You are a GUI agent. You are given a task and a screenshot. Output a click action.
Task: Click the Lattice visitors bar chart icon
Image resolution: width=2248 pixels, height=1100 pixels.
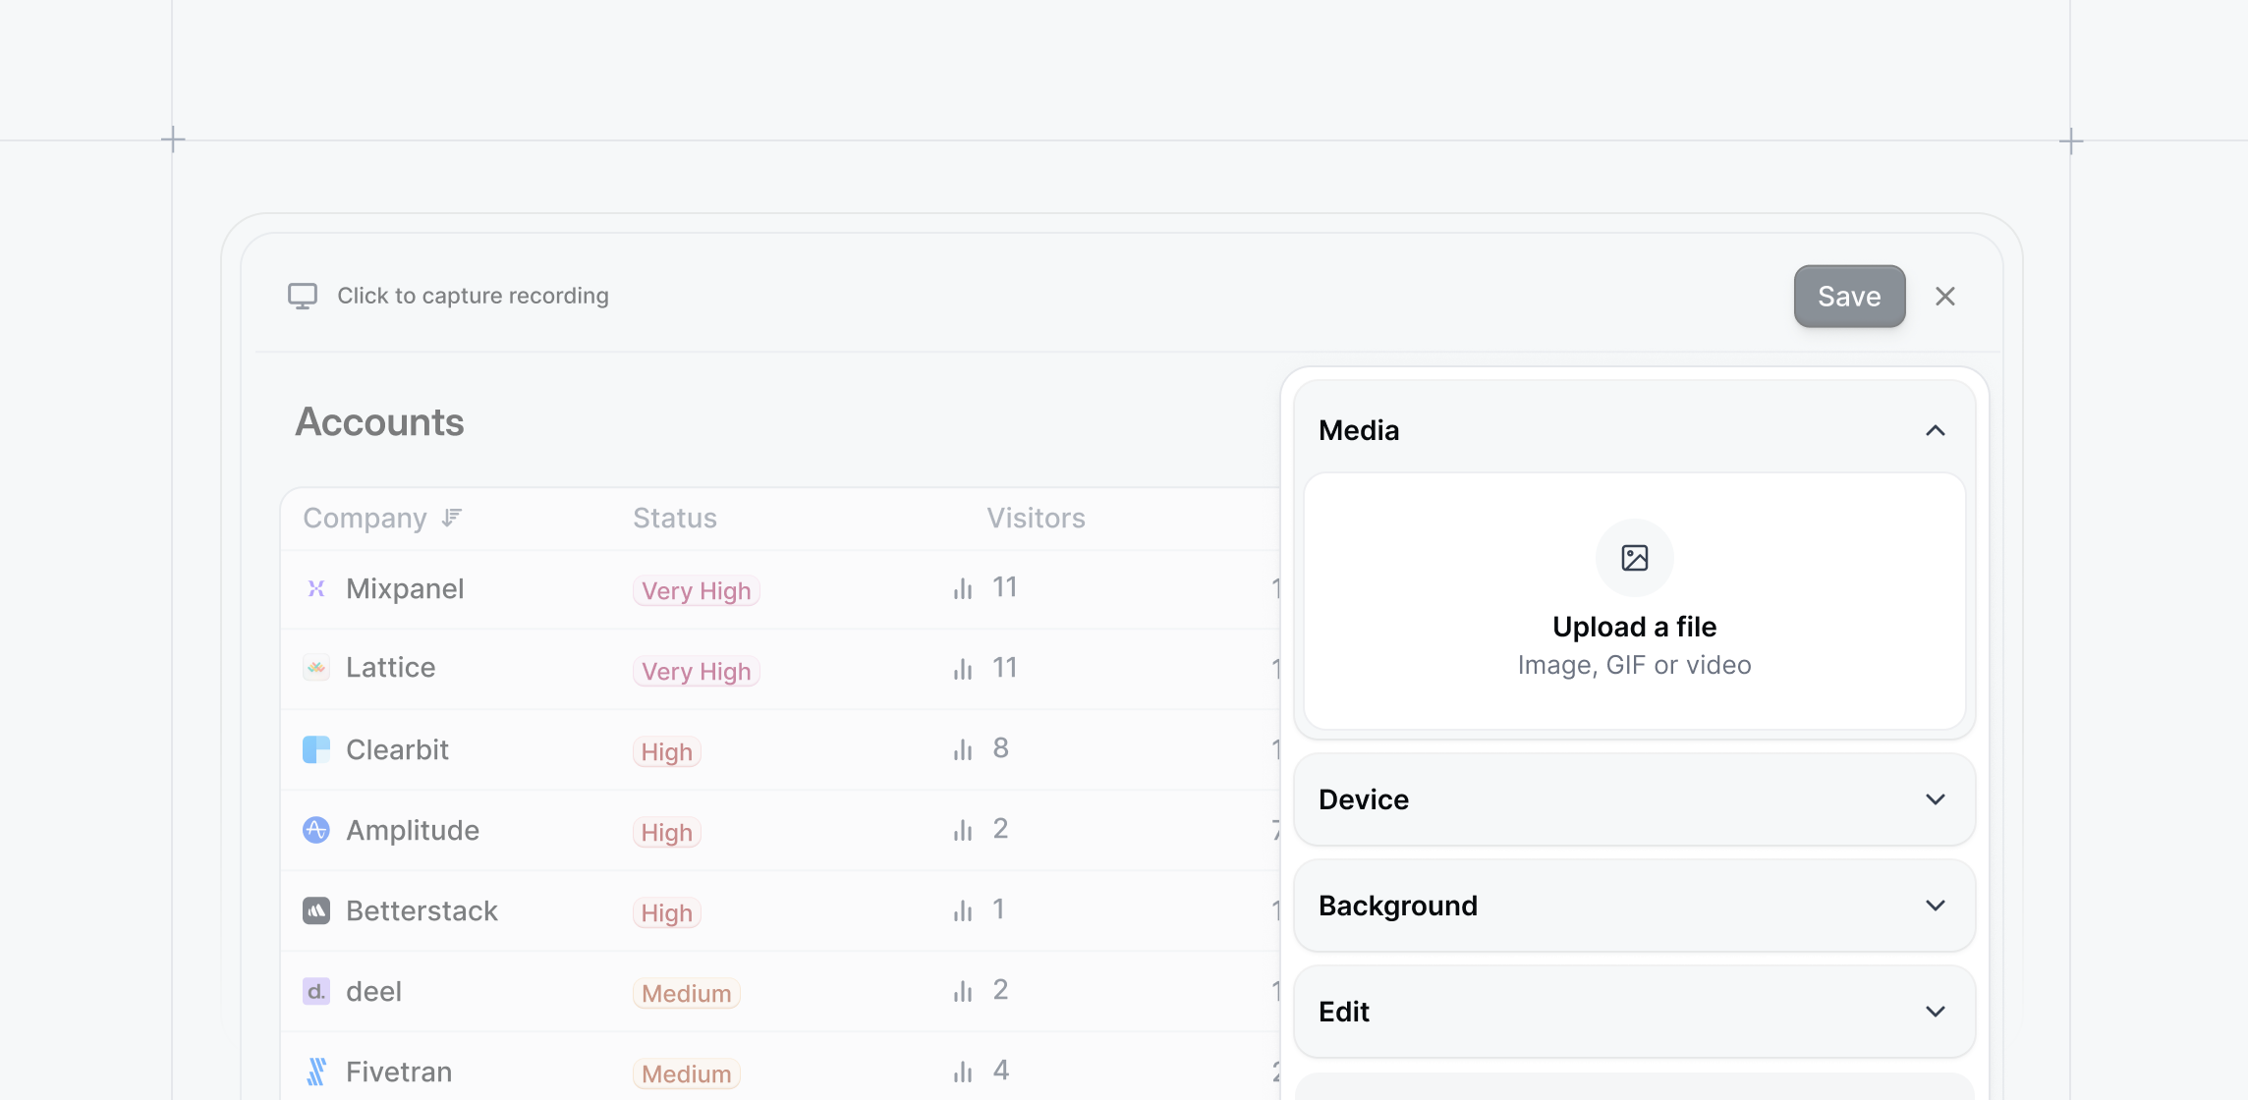click(x=963, y=669)
